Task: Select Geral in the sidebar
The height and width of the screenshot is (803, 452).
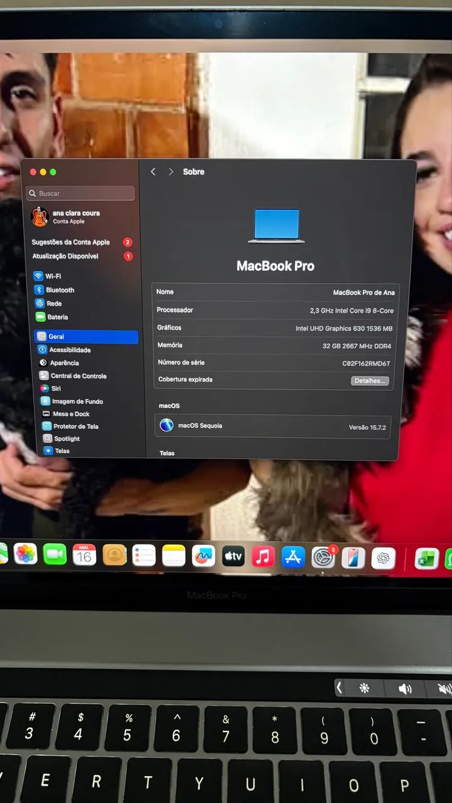Action: 86,337
